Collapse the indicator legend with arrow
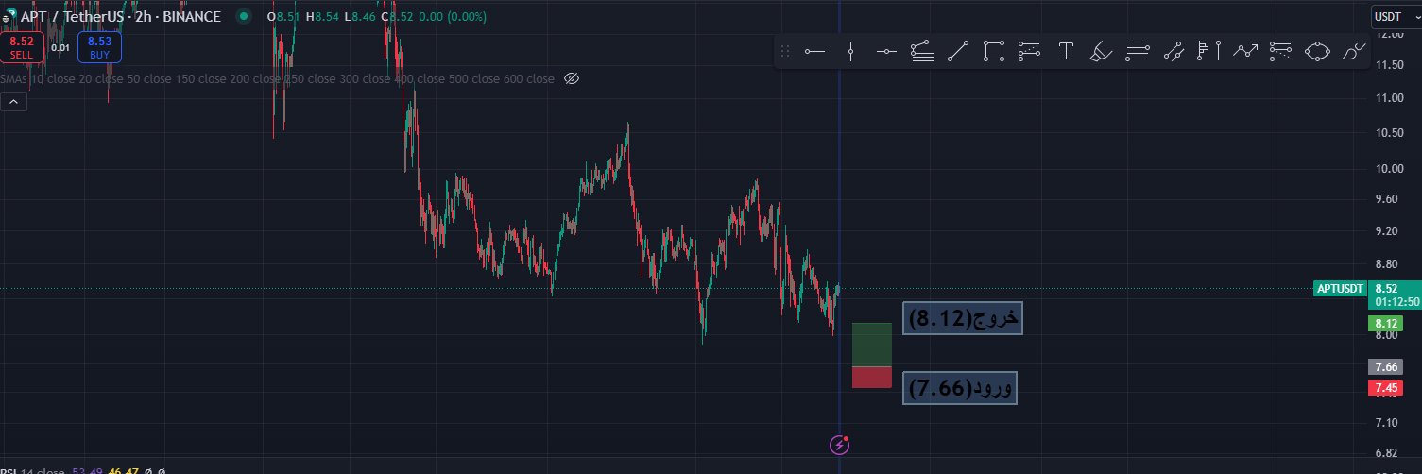Image resolution: width=1422 pixels, height=474 pixels. [13, 101]
